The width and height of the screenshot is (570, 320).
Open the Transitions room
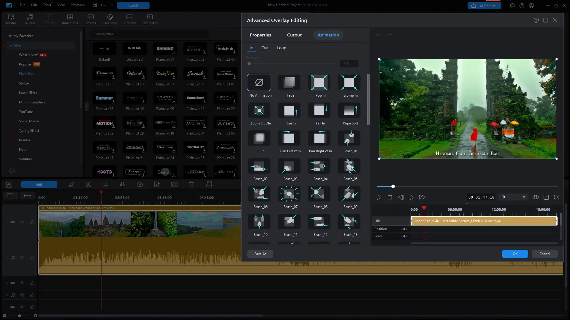point(70,19)
